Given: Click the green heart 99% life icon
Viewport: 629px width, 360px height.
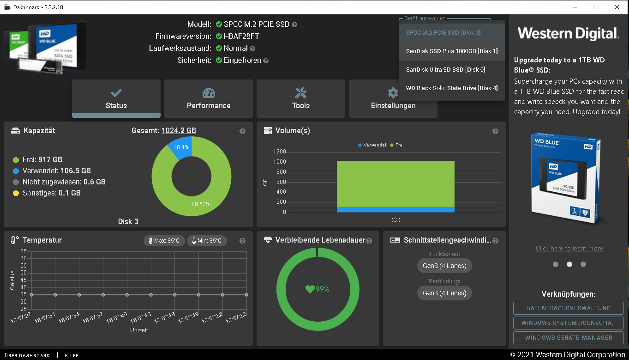Looking at the screenshot, I should click(310, 289).
